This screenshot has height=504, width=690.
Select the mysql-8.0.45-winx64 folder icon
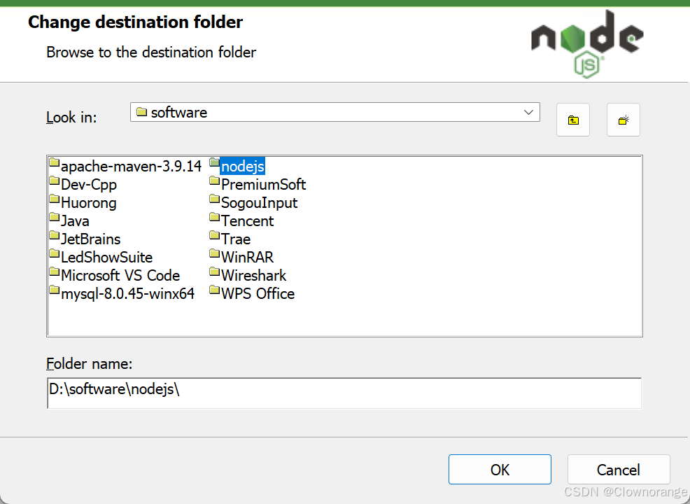[54, 290]
